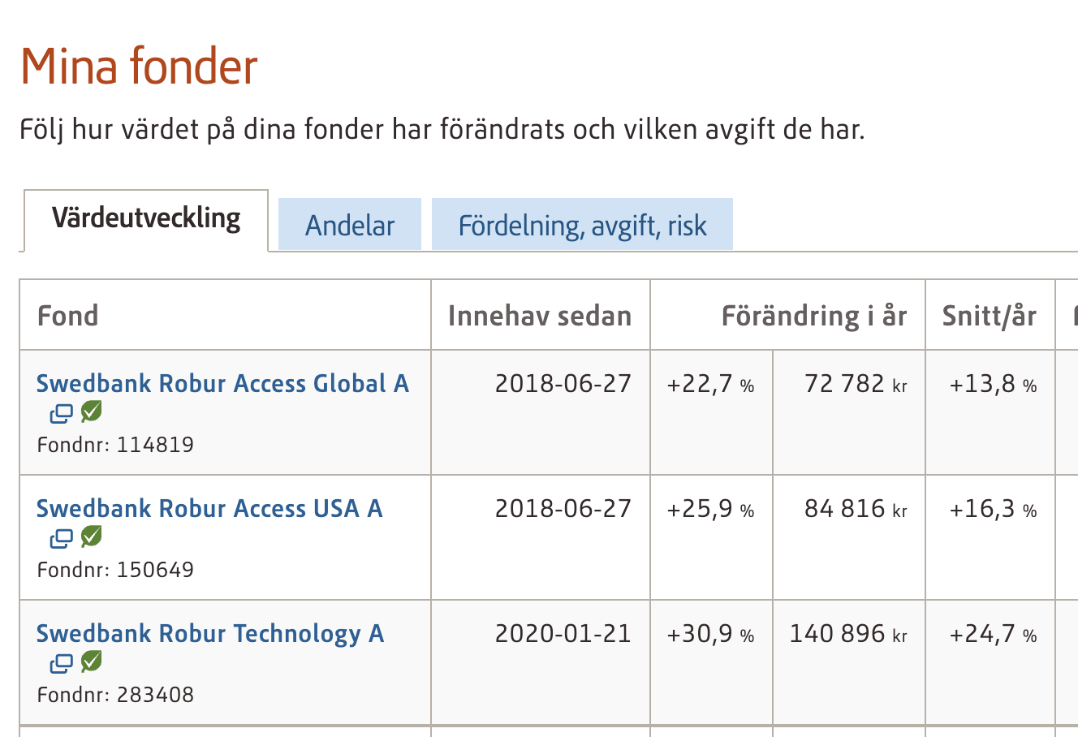Click the Förändring i år column header

(813, 315)
